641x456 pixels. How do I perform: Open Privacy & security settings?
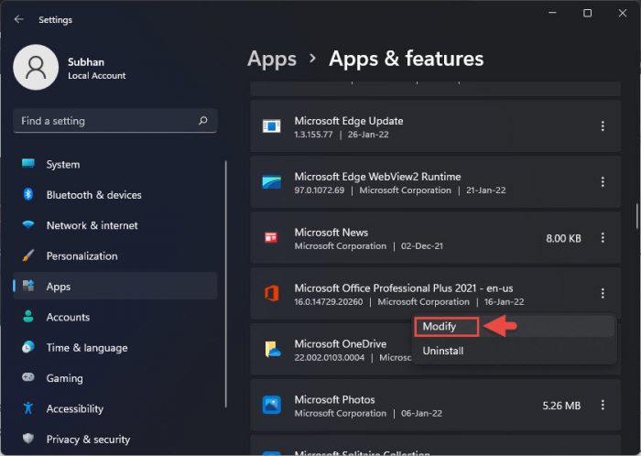tap(114, 440)
